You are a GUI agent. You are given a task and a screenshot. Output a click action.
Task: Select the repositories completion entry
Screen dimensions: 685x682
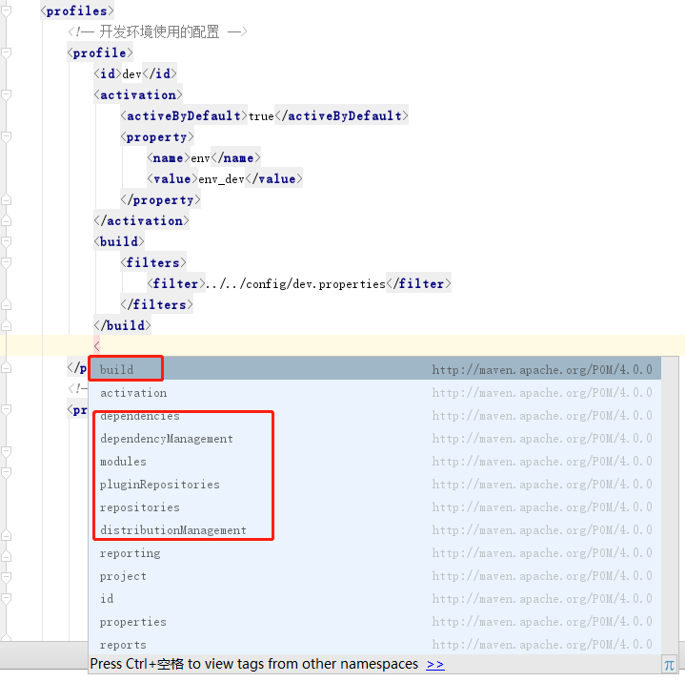tap(374, 507)
